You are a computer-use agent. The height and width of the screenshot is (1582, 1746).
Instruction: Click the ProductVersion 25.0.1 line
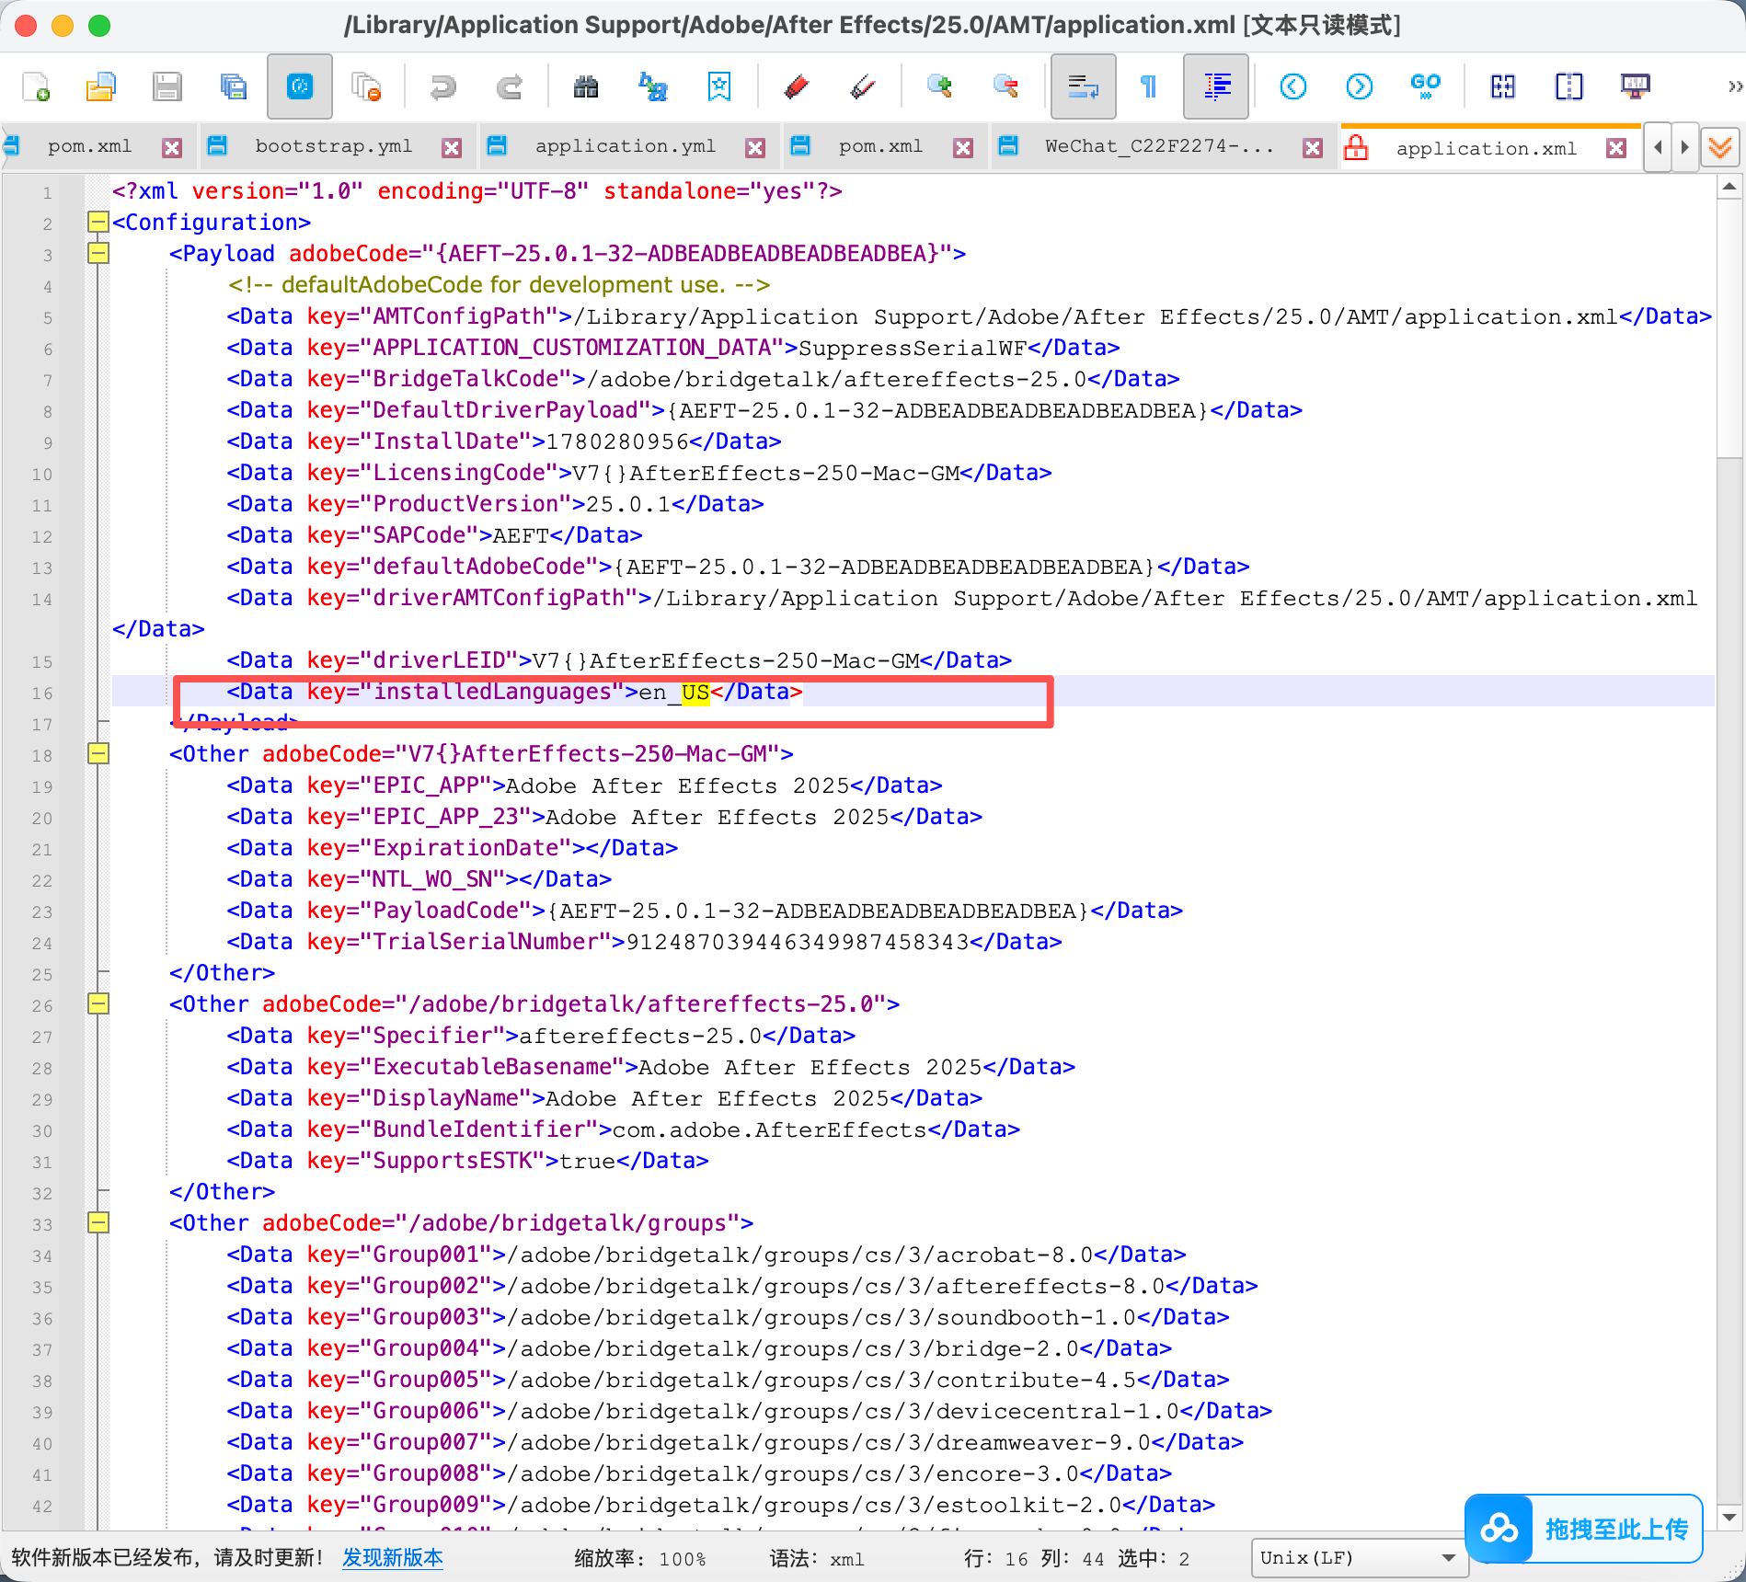pos(495,504)
